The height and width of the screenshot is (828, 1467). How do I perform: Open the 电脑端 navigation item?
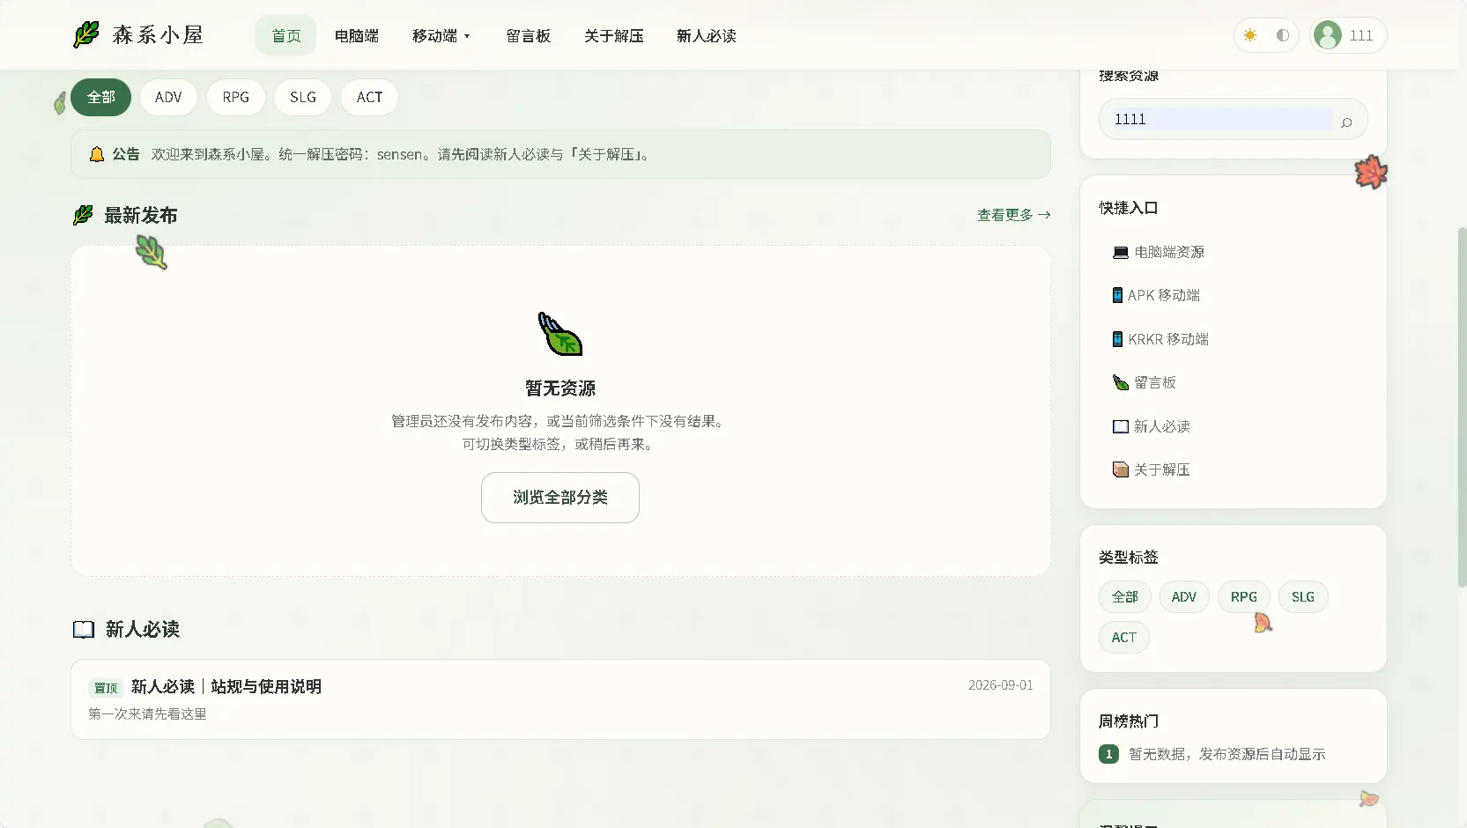click(357, 36)
